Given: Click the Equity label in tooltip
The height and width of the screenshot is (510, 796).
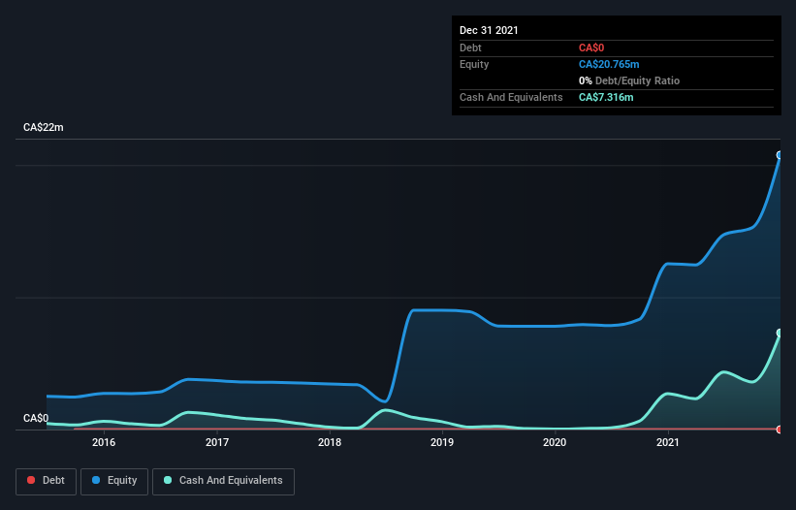Looking at the screenshot, I should [474, 64].
